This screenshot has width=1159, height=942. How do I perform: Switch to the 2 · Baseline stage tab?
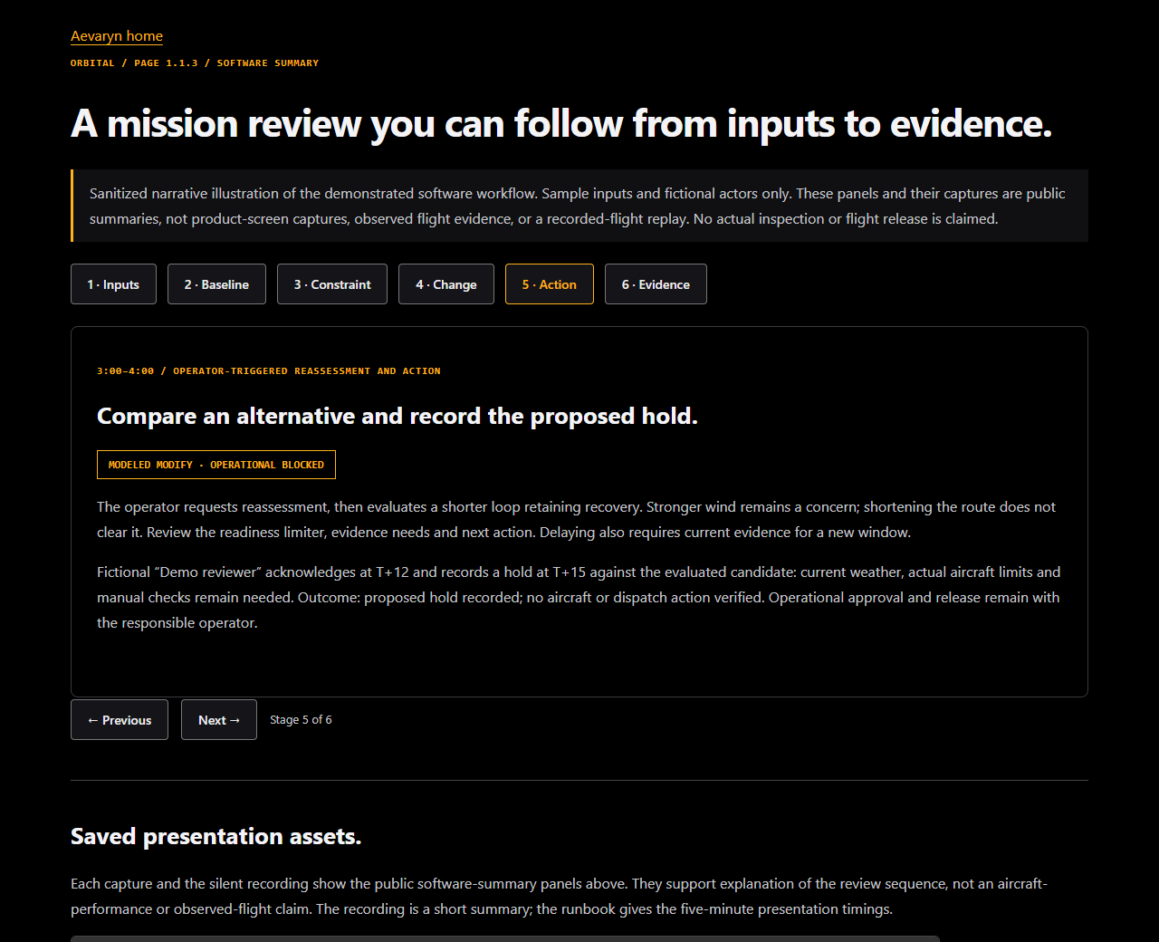(216, 284)
